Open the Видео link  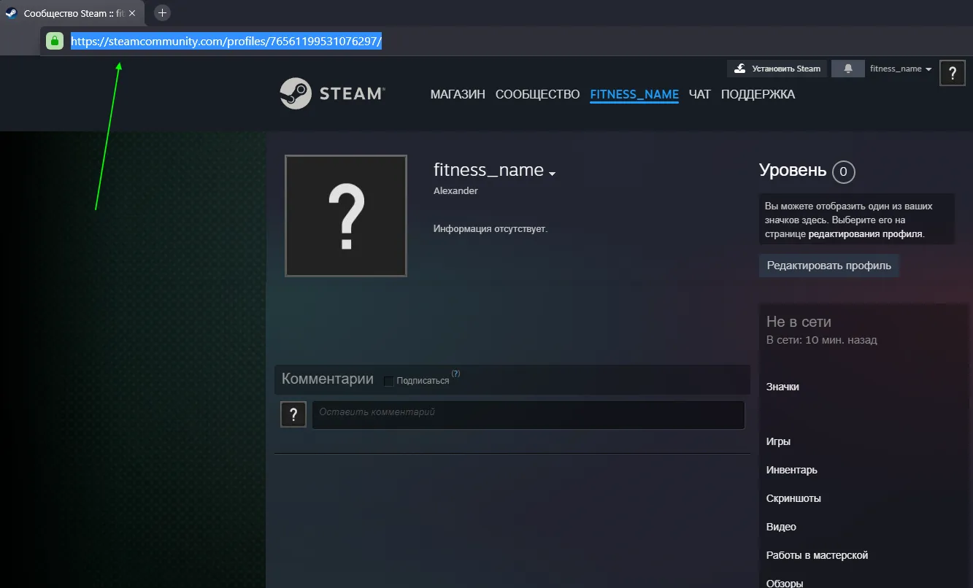tap(781, 527)
